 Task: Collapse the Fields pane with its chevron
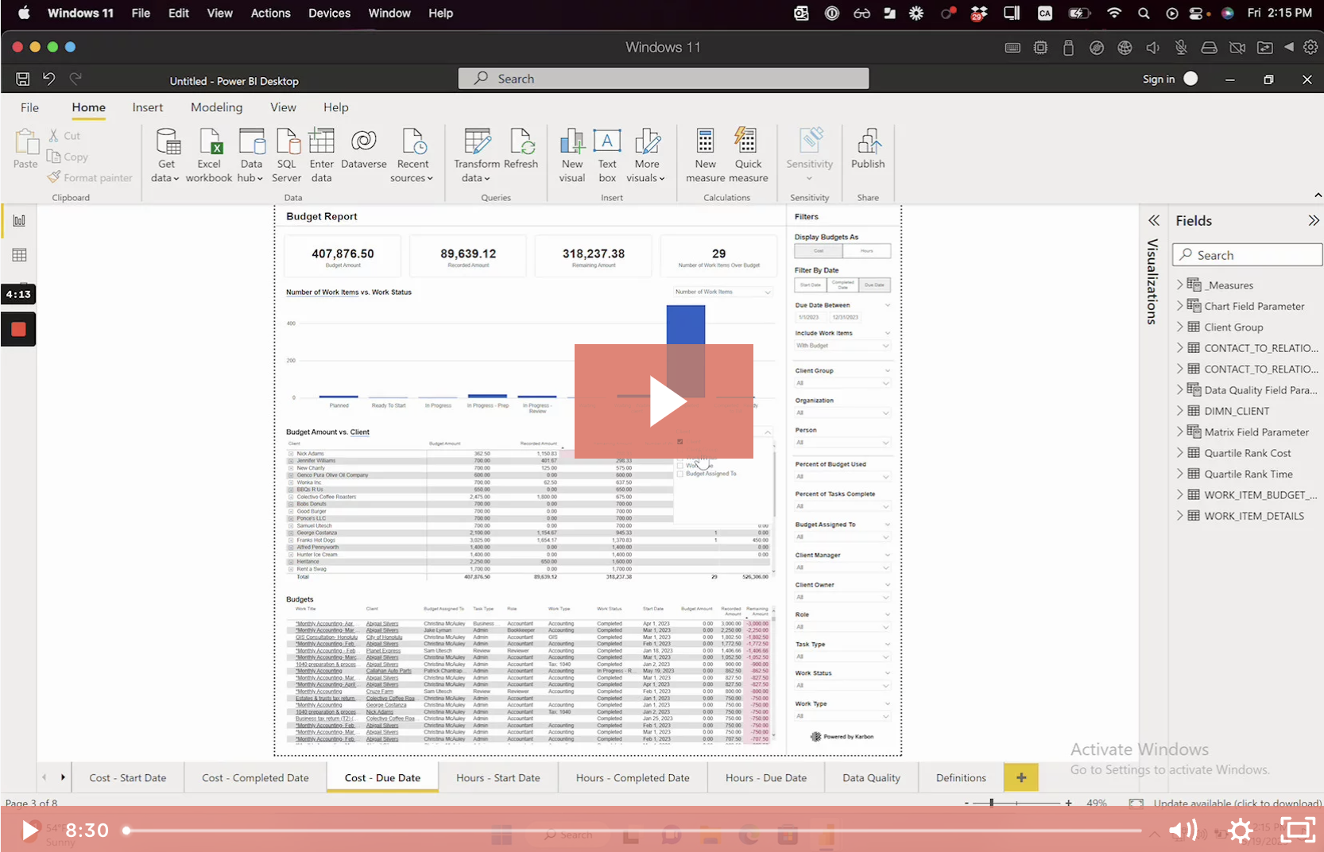[1313, 220]
